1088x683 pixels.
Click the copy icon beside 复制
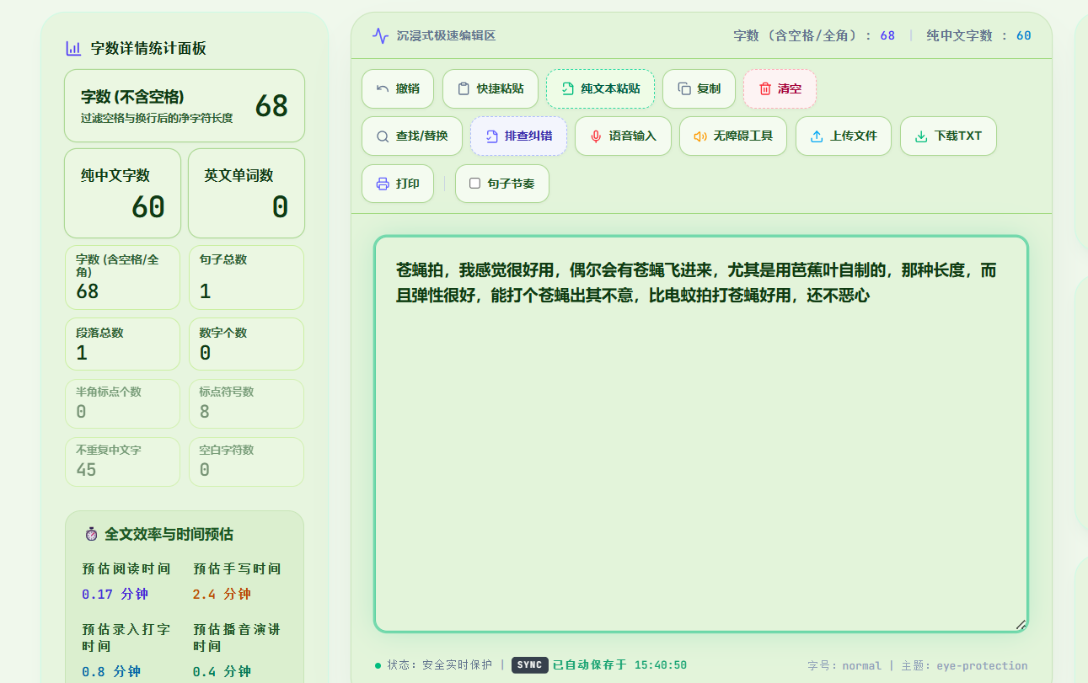683,88
